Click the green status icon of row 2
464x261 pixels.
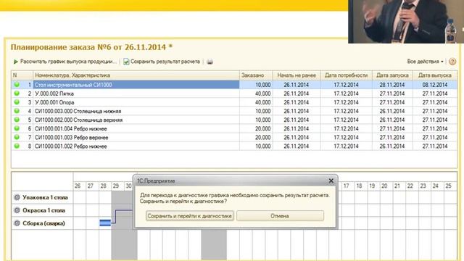tap(17, 94)
